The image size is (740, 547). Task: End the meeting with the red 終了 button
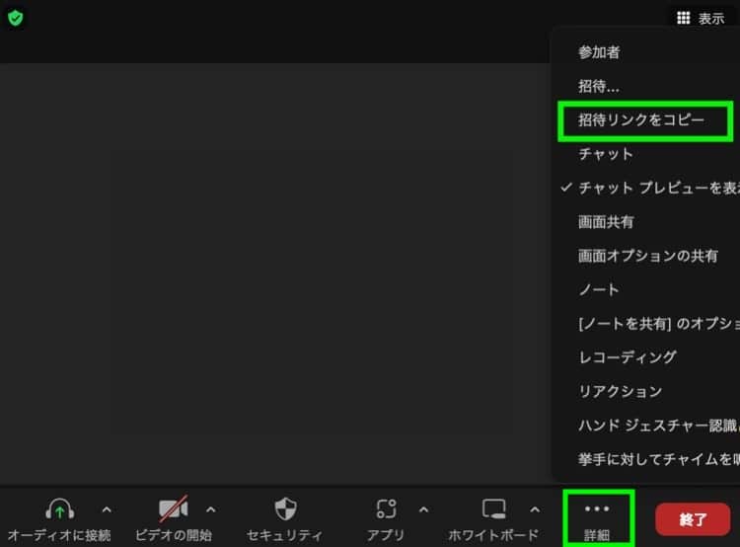tap(693, 519)
